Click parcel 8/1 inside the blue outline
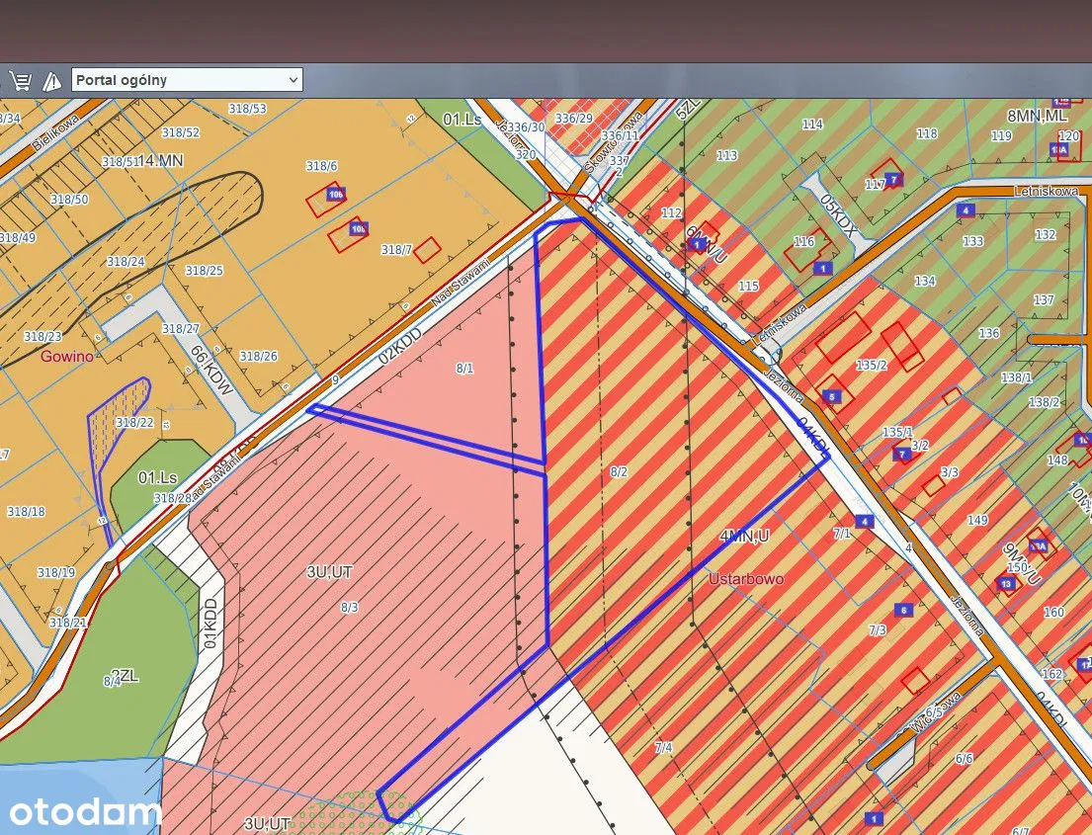The image size is (1092, 835). tap(464, 368)
